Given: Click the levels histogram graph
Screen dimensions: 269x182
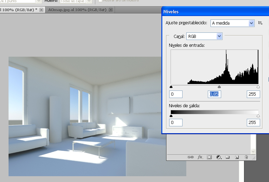Looking at the screenshot, I should click(x=214, y=67).
